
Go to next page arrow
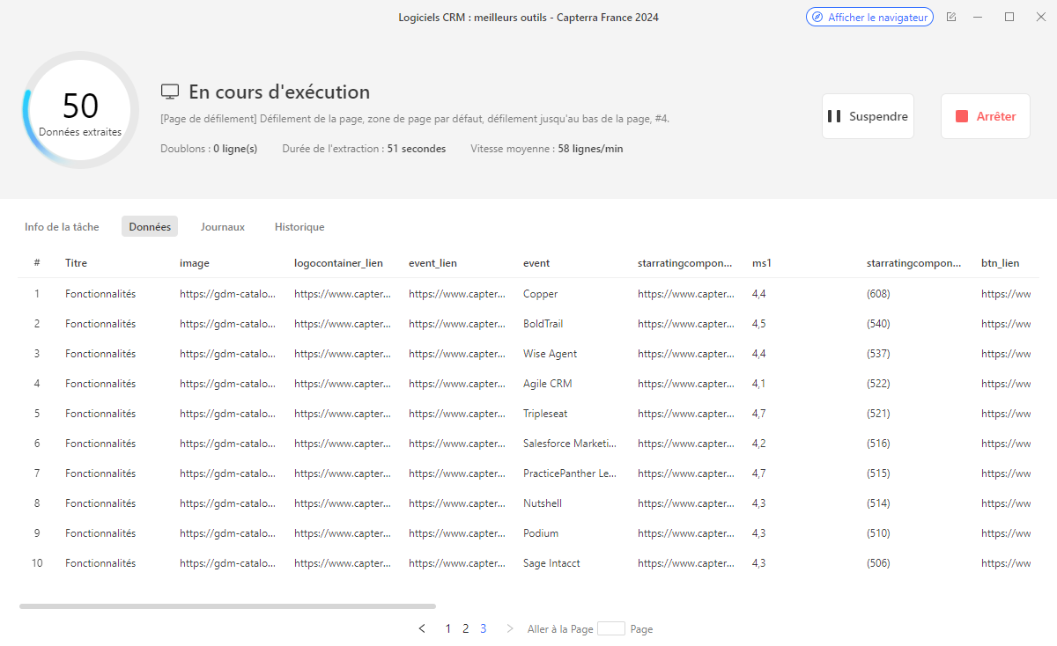click(x=509, y=628)
